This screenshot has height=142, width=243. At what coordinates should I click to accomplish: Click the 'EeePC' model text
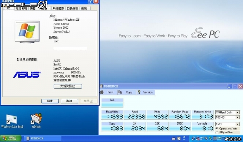pos(57,65)
